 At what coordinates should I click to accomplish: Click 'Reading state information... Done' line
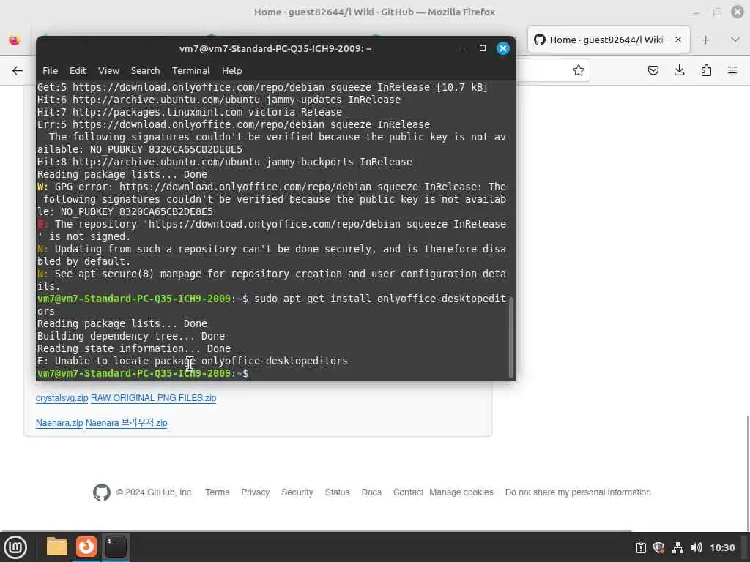click(x=134, y=348)
